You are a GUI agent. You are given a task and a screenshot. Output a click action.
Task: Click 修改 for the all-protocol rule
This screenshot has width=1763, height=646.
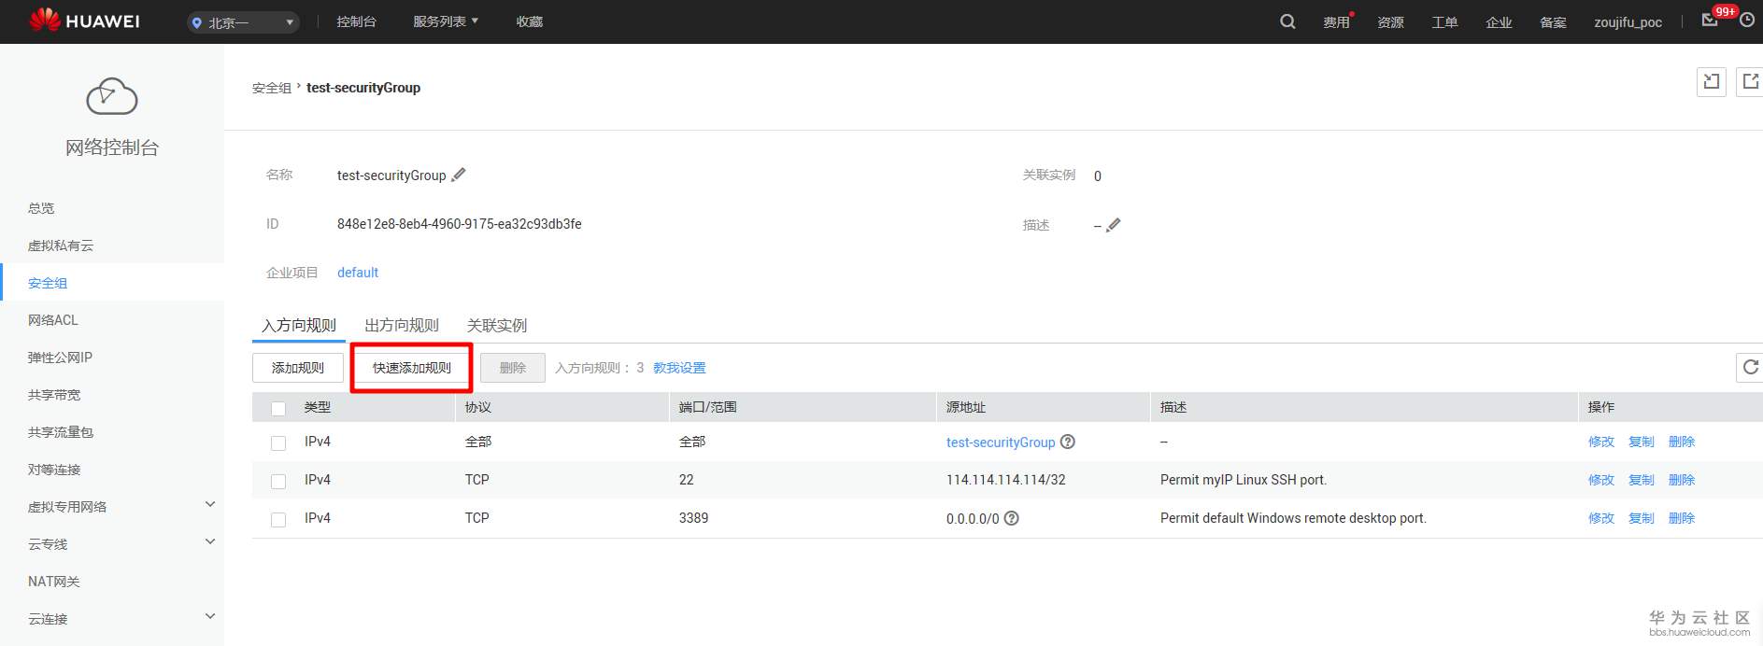point(1601,442)
